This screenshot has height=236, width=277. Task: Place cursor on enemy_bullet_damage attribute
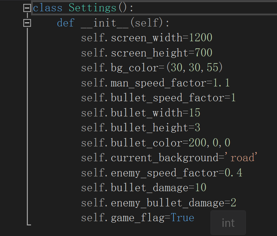pyautogui.click(x=167, y=203)
